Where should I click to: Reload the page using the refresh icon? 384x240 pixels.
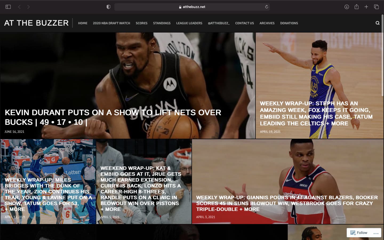[x=266, y=7]
